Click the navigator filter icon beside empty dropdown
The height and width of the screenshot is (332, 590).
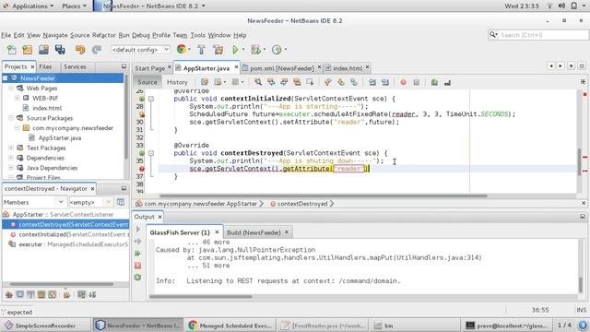point(121,202)
